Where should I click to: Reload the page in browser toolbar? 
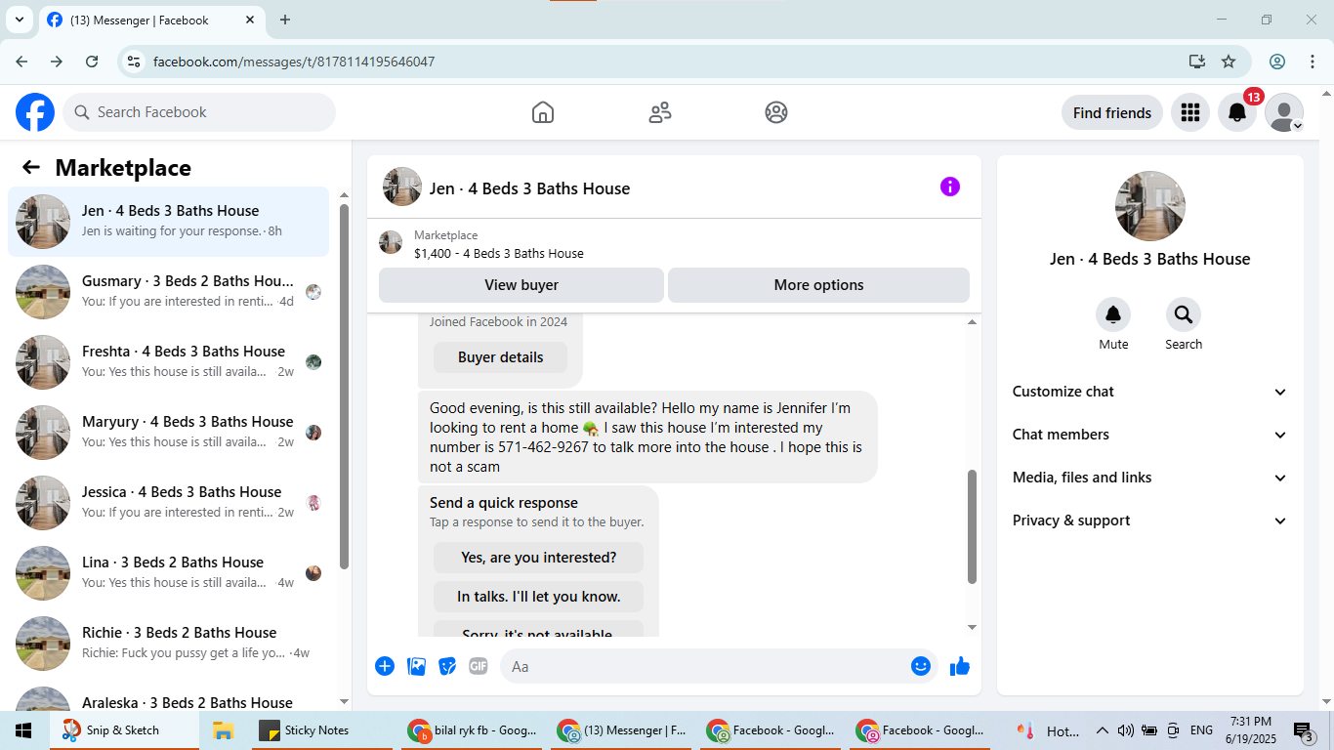[92, 62]
